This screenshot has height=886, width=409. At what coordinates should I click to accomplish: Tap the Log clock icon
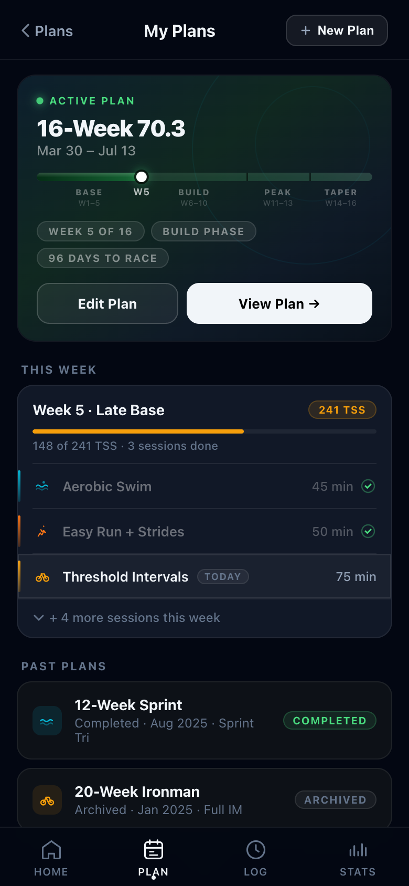click(x=255, y=850)
